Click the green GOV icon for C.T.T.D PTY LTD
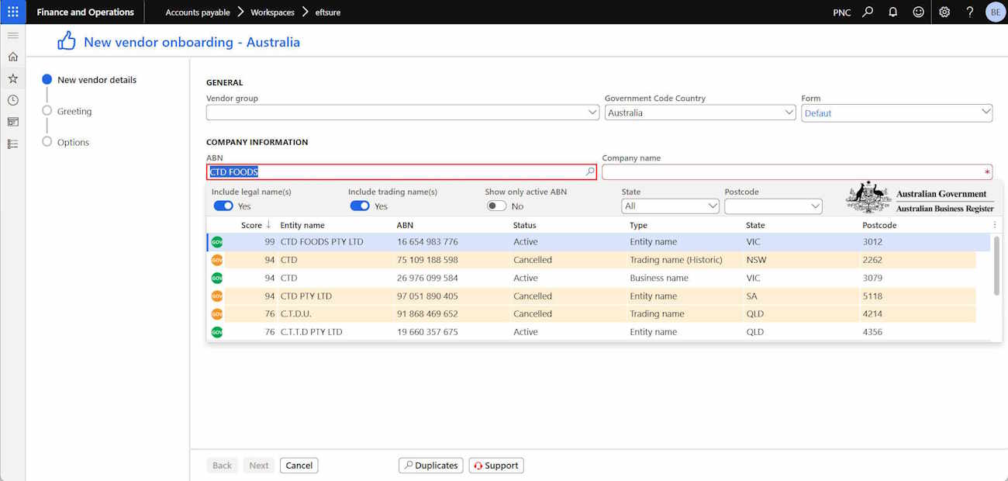The width and height of the screenshot is (1008, 481). (x=217, y=332)
